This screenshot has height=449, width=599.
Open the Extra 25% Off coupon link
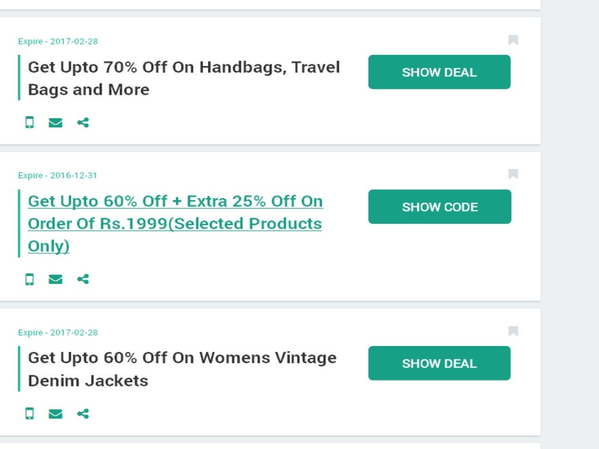pos(175,223)
